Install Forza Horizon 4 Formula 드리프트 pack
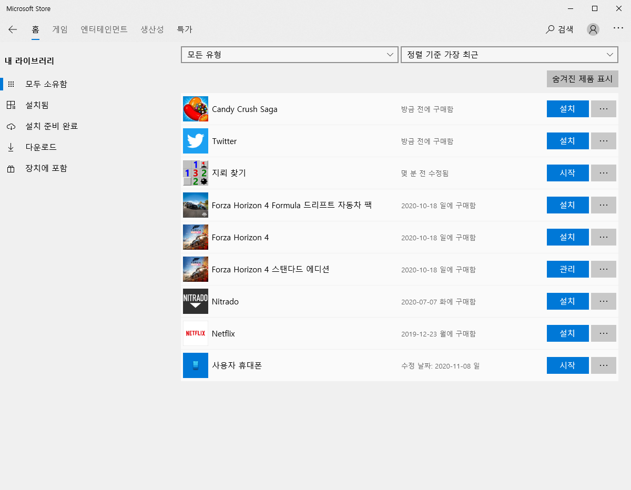The image size is (631, 490). point(568,205)
